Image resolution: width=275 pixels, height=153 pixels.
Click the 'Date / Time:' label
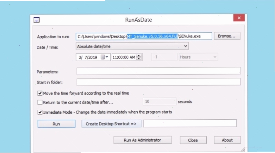click(47, 47)
